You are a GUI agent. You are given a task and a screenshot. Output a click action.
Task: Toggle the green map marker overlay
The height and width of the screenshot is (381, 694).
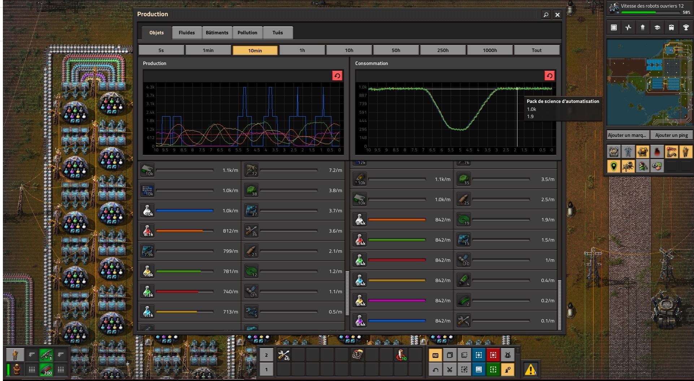[613, 166]
